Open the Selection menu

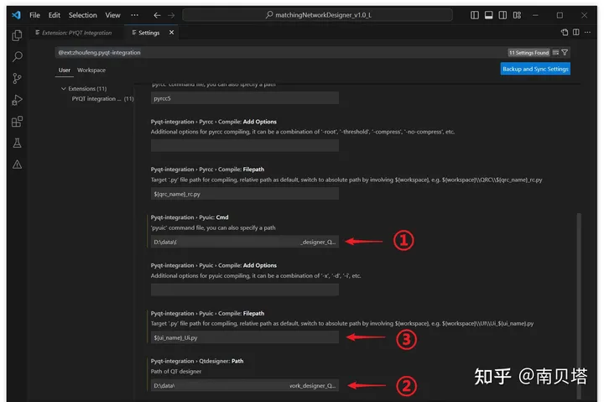pos(83,15)
